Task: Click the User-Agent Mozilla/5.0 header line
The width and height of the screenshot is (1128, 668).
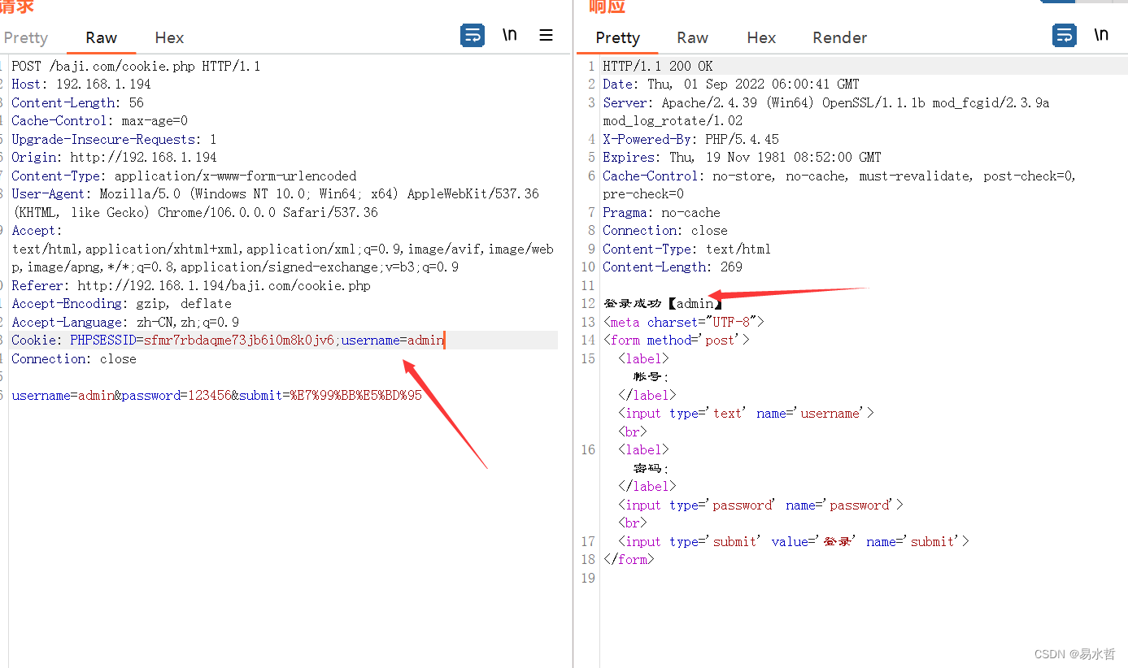Action: [275, 203]
